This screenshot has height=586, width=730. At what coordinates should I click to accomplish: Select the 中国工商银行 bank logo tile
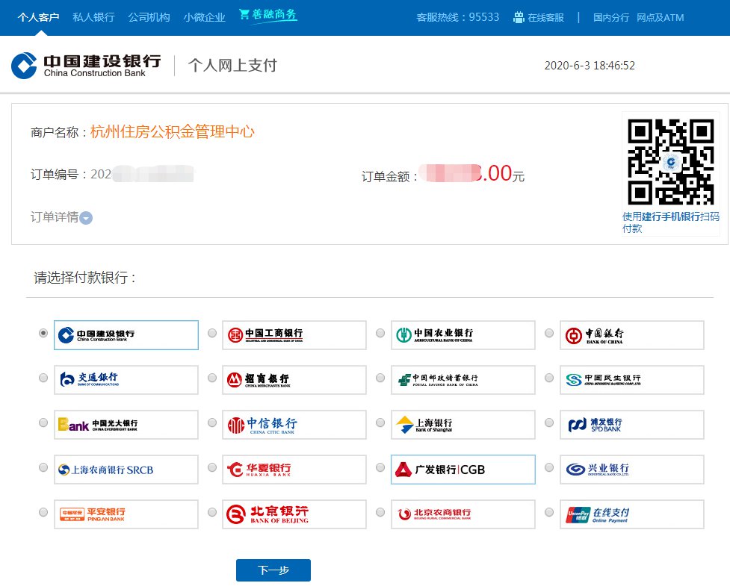click(294, 335)
